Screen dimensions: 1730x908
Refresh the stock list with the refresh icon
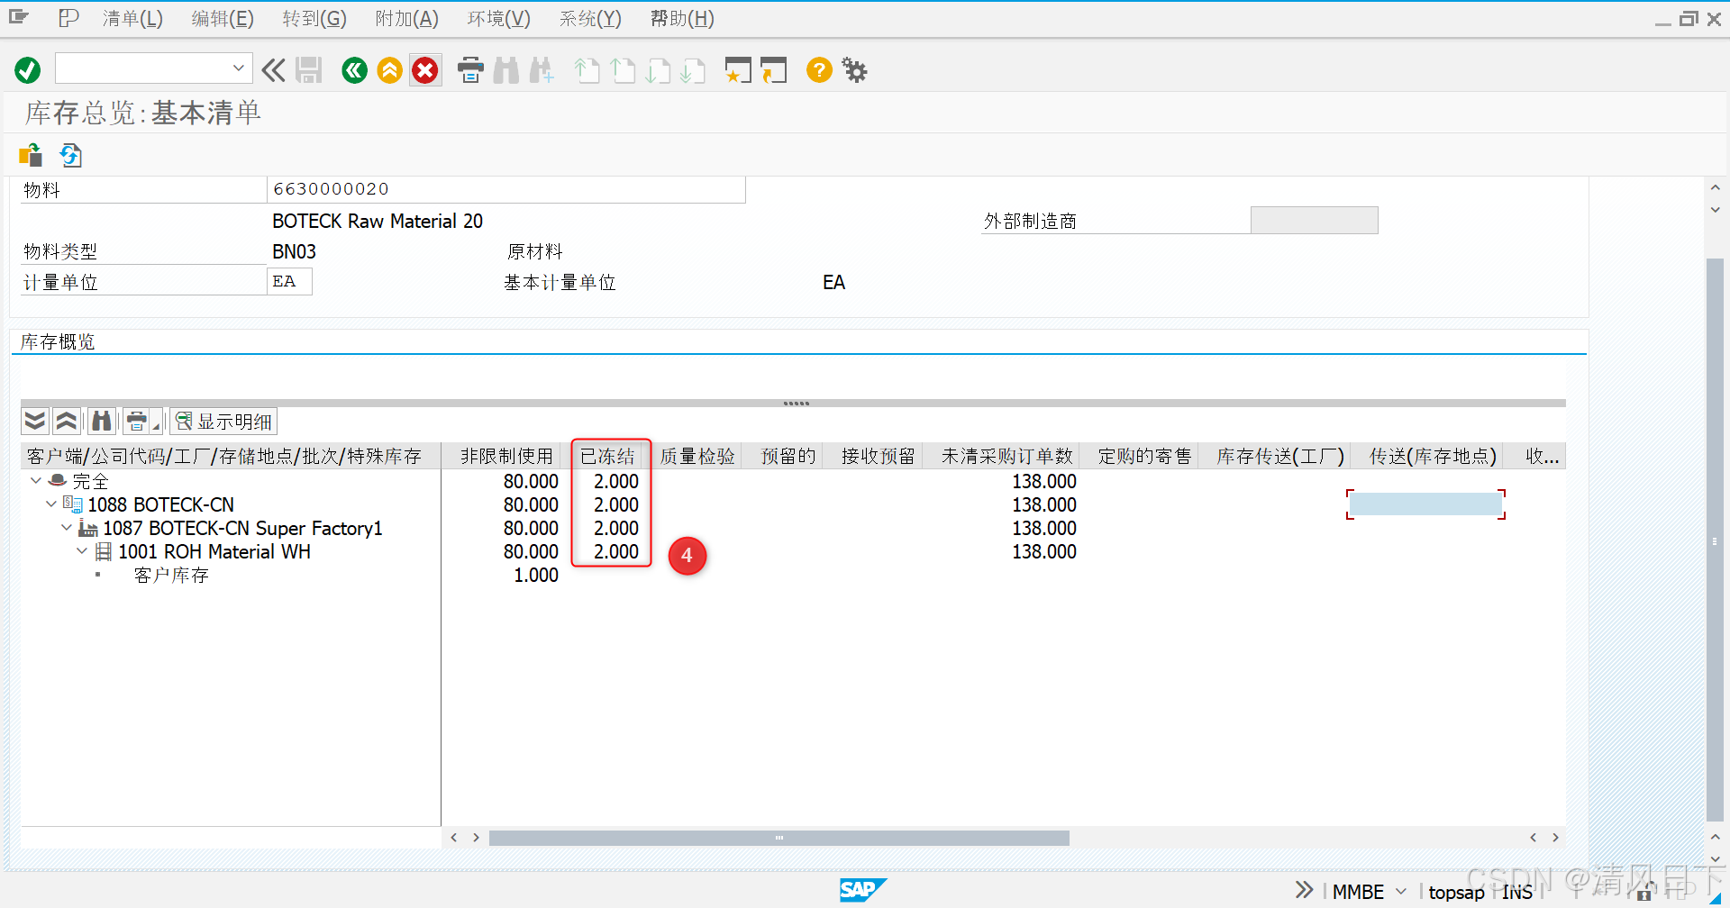tap(71, 155)
